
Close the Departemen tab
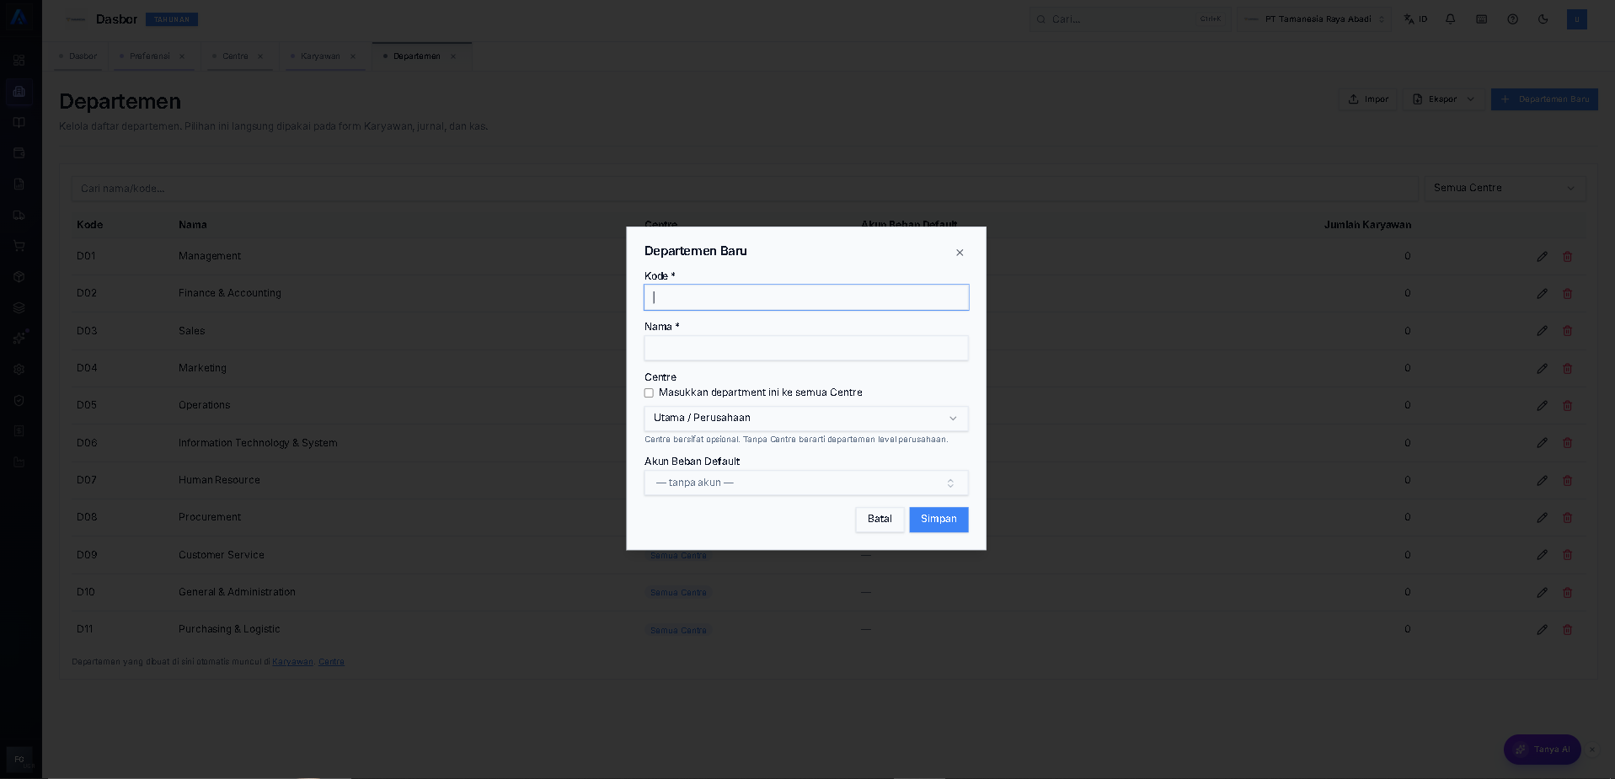pyautogui.click(x=453, y=56)
